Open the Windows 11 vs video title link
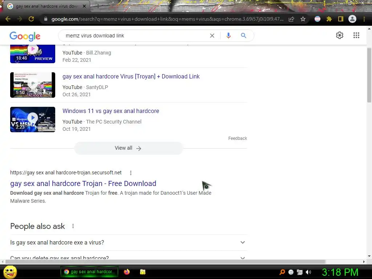This screenshot has width=372, height=279. [x=111, y=111]
